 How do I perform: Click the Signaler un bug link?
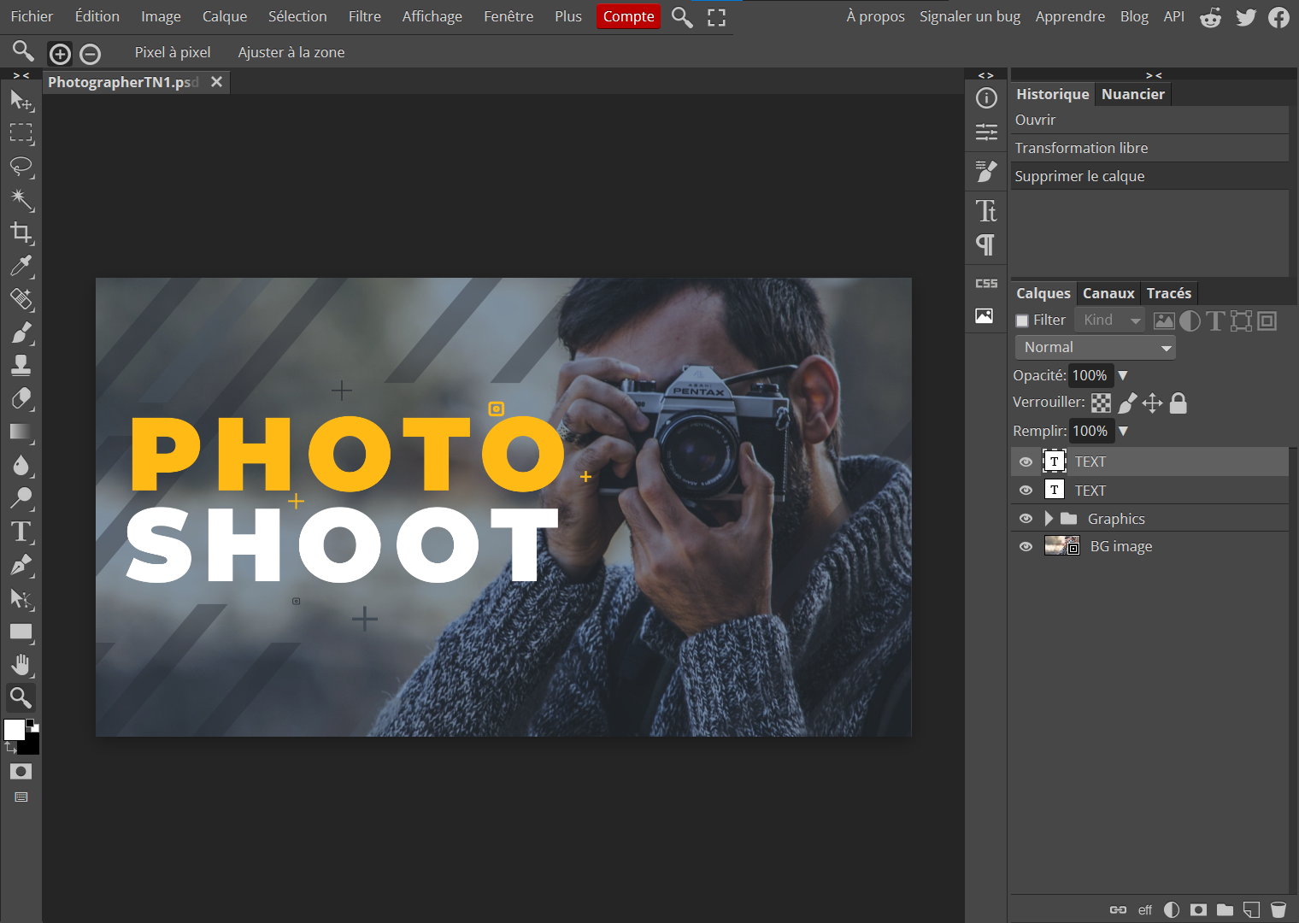tap(970, 15)
